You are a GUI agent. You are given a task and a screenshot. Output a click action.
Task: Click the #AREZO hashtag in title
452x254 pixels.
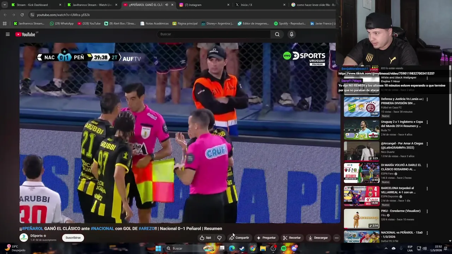(147, 229)
